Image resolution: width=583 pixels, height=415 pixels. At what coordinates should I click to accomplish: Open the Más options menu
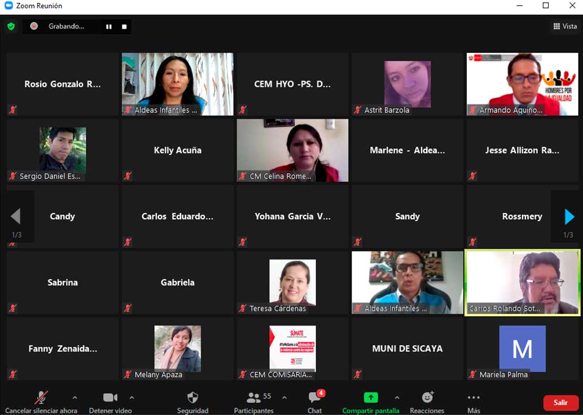pyautogui.click(x=474, y=398)
